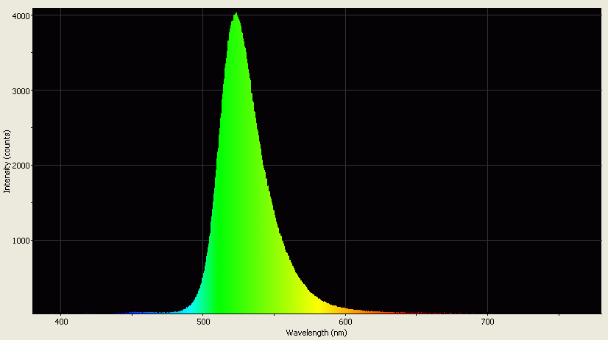Screen dimensions: 608x340
Task: Click the 3000 intensity axis label
Action: (x=21, y=91)
